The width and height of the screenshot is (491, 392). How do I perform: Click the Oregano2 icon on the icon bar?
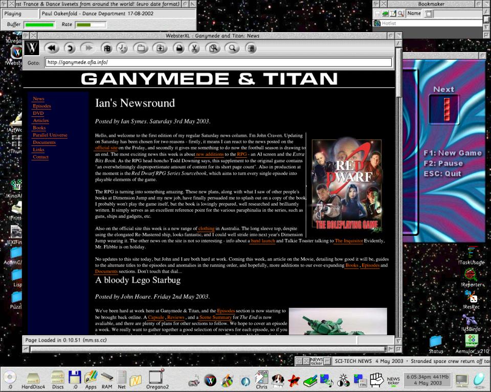(x=157, y=379)
